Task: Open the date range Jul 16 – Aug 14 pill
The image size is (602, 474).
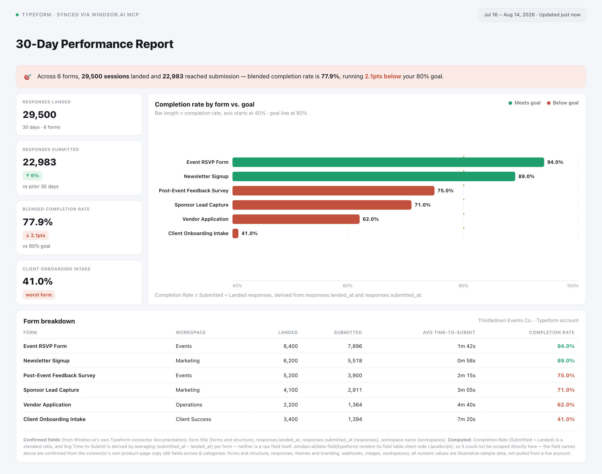Action: point(532,15)
